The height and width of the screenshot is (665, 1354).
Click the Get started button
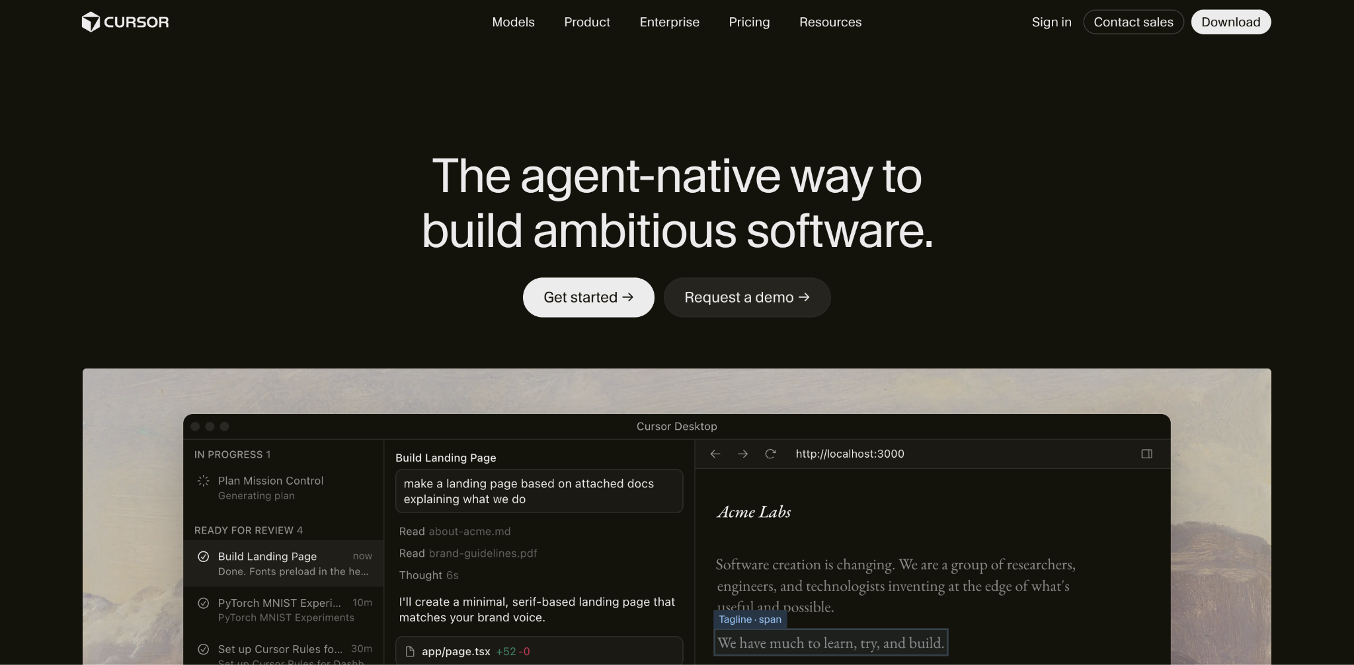pyautogui.click(x=588, y=297)
